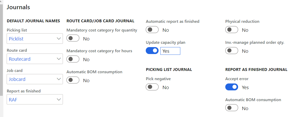Disable the Accept error toggle
This screenshot has width=301, height=117.
pos(232,87)
